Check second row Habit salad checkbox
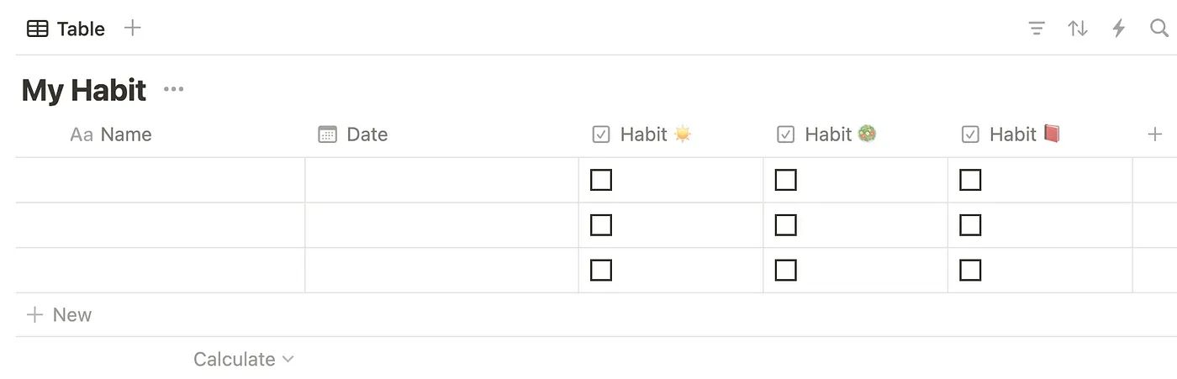The image size is (1177, 379). coord(785,225)
